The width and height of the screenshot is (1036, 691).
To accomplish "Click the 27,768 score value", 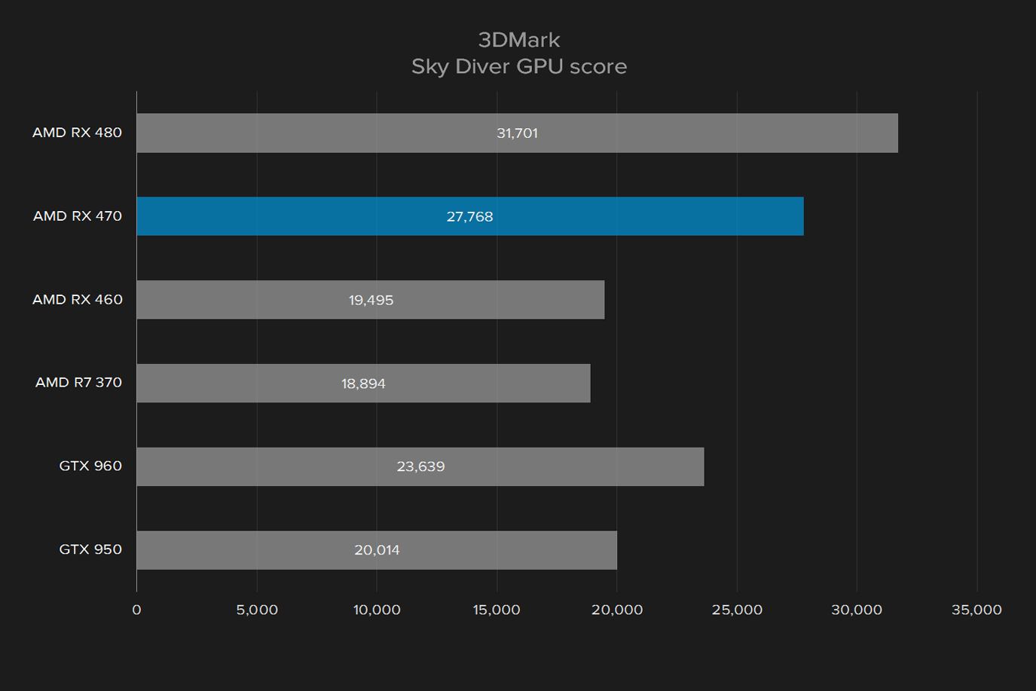I will (x=469, y=217).
